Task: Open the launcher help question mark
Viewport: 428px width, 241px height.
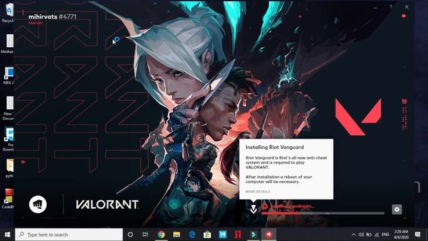Action: pos(391,7)
